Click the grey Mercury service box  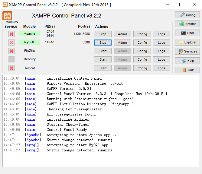coord(11,59)
